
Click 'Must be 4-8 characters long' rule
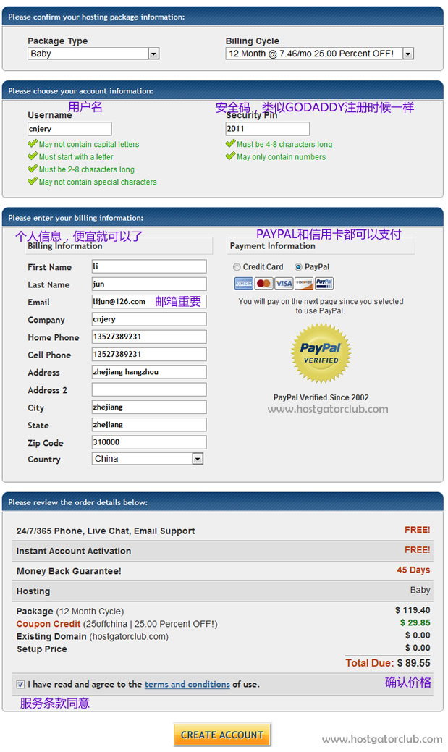(x=284, y=144)
